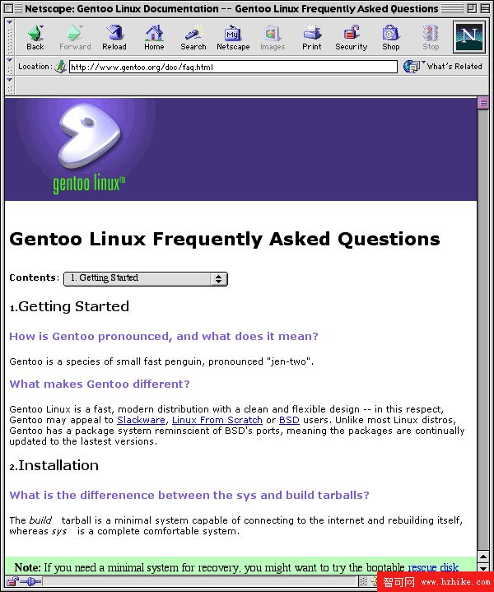The width and height of the screenshot is (494, 592).
Task: Click the '2.Installation' section heading
Action: tap(54, 465)
